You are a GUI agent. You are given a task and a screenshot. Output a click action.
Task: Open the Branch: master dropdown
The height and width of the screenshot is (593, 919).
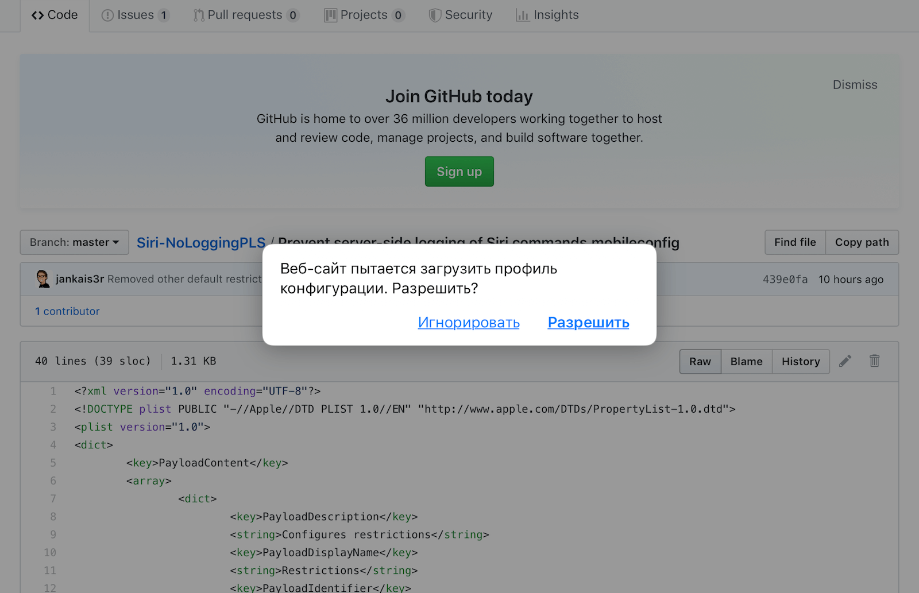click(x=75, y=242)
